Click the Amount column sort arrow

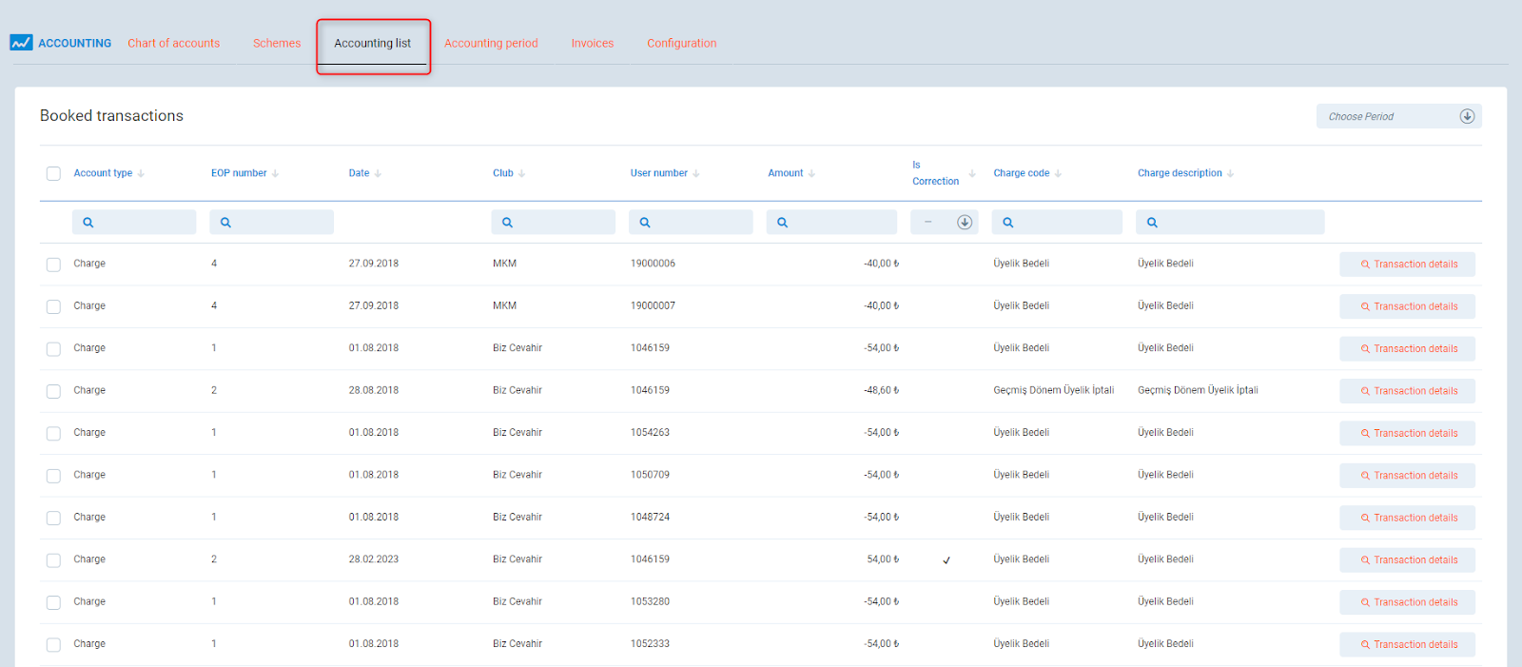(811, 174)
